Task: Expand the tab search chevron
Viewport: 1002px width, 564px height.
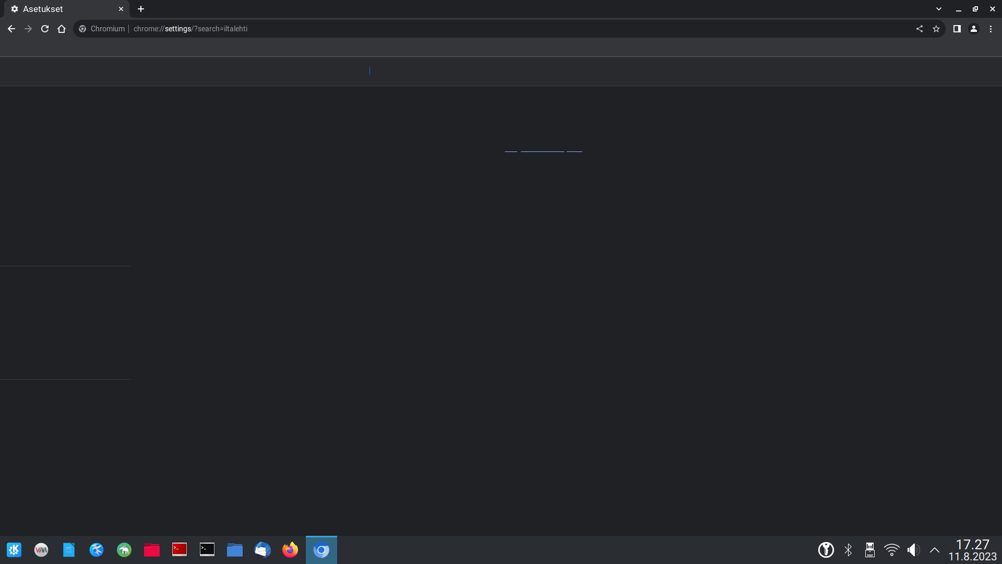Action: pos(939,9)
